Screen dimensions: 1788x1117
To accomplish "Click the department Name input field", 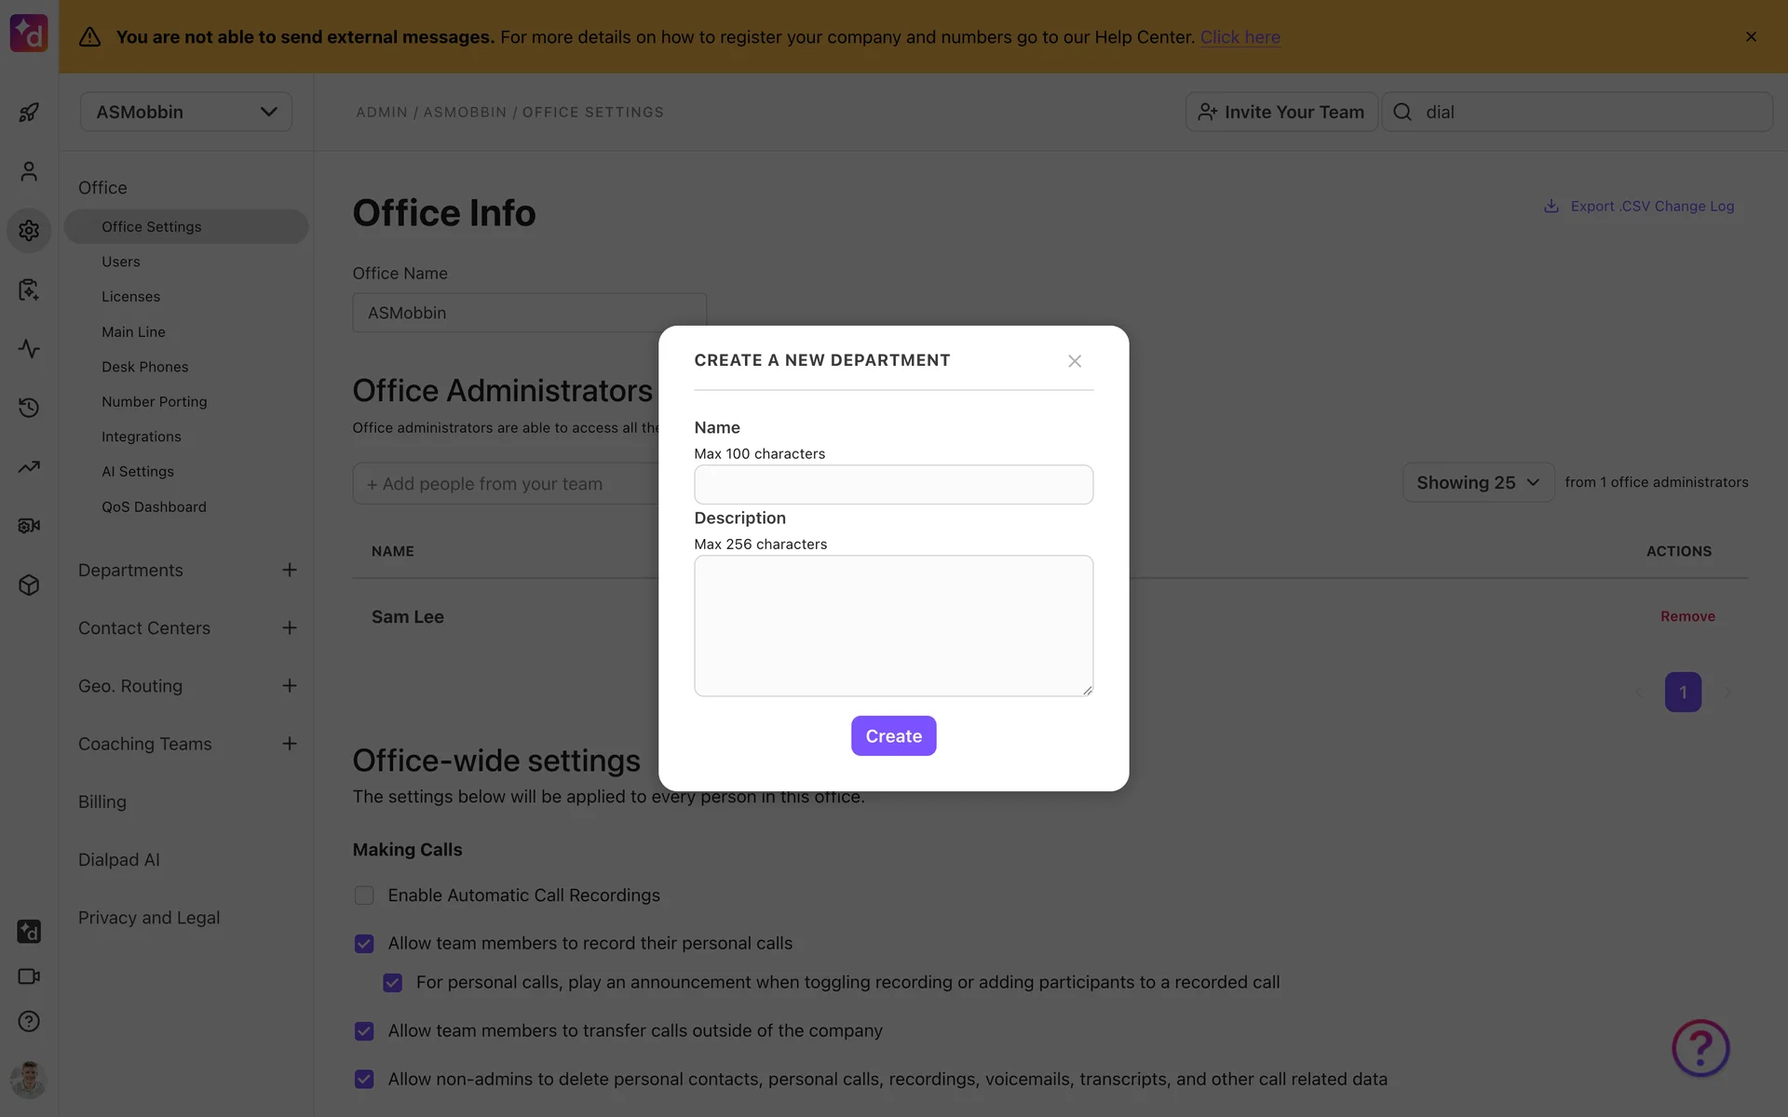I will (x=893, y=485).
